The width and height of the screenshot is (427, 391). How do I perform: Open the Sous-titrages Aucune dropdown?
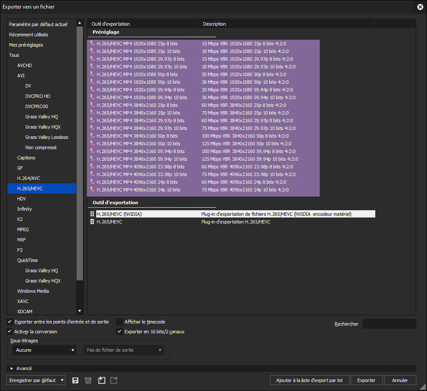click(x=44, y=350)
